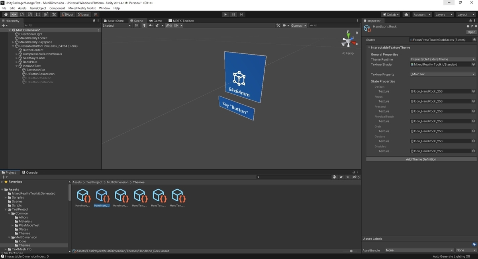Switch to the Asset Store tab
Image resolution: width=478 pixels, height=259 pixels.
[114, 21]
